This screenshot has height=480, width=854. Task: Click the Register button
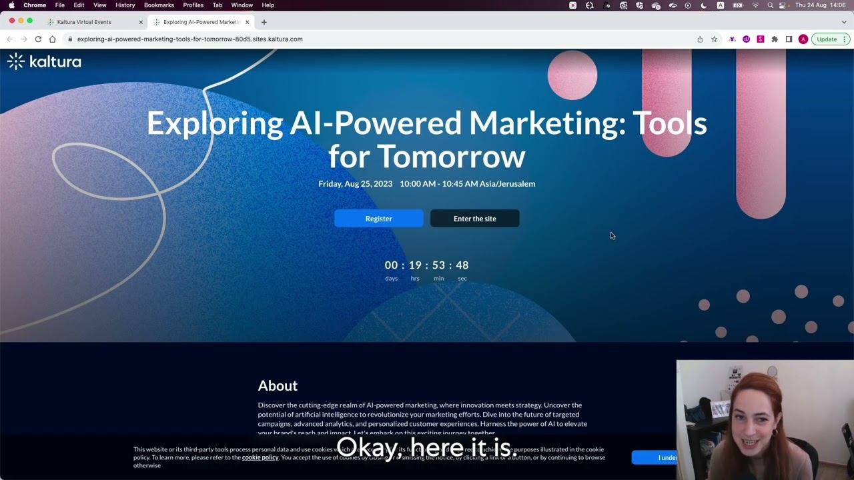(x=379, y=219)
